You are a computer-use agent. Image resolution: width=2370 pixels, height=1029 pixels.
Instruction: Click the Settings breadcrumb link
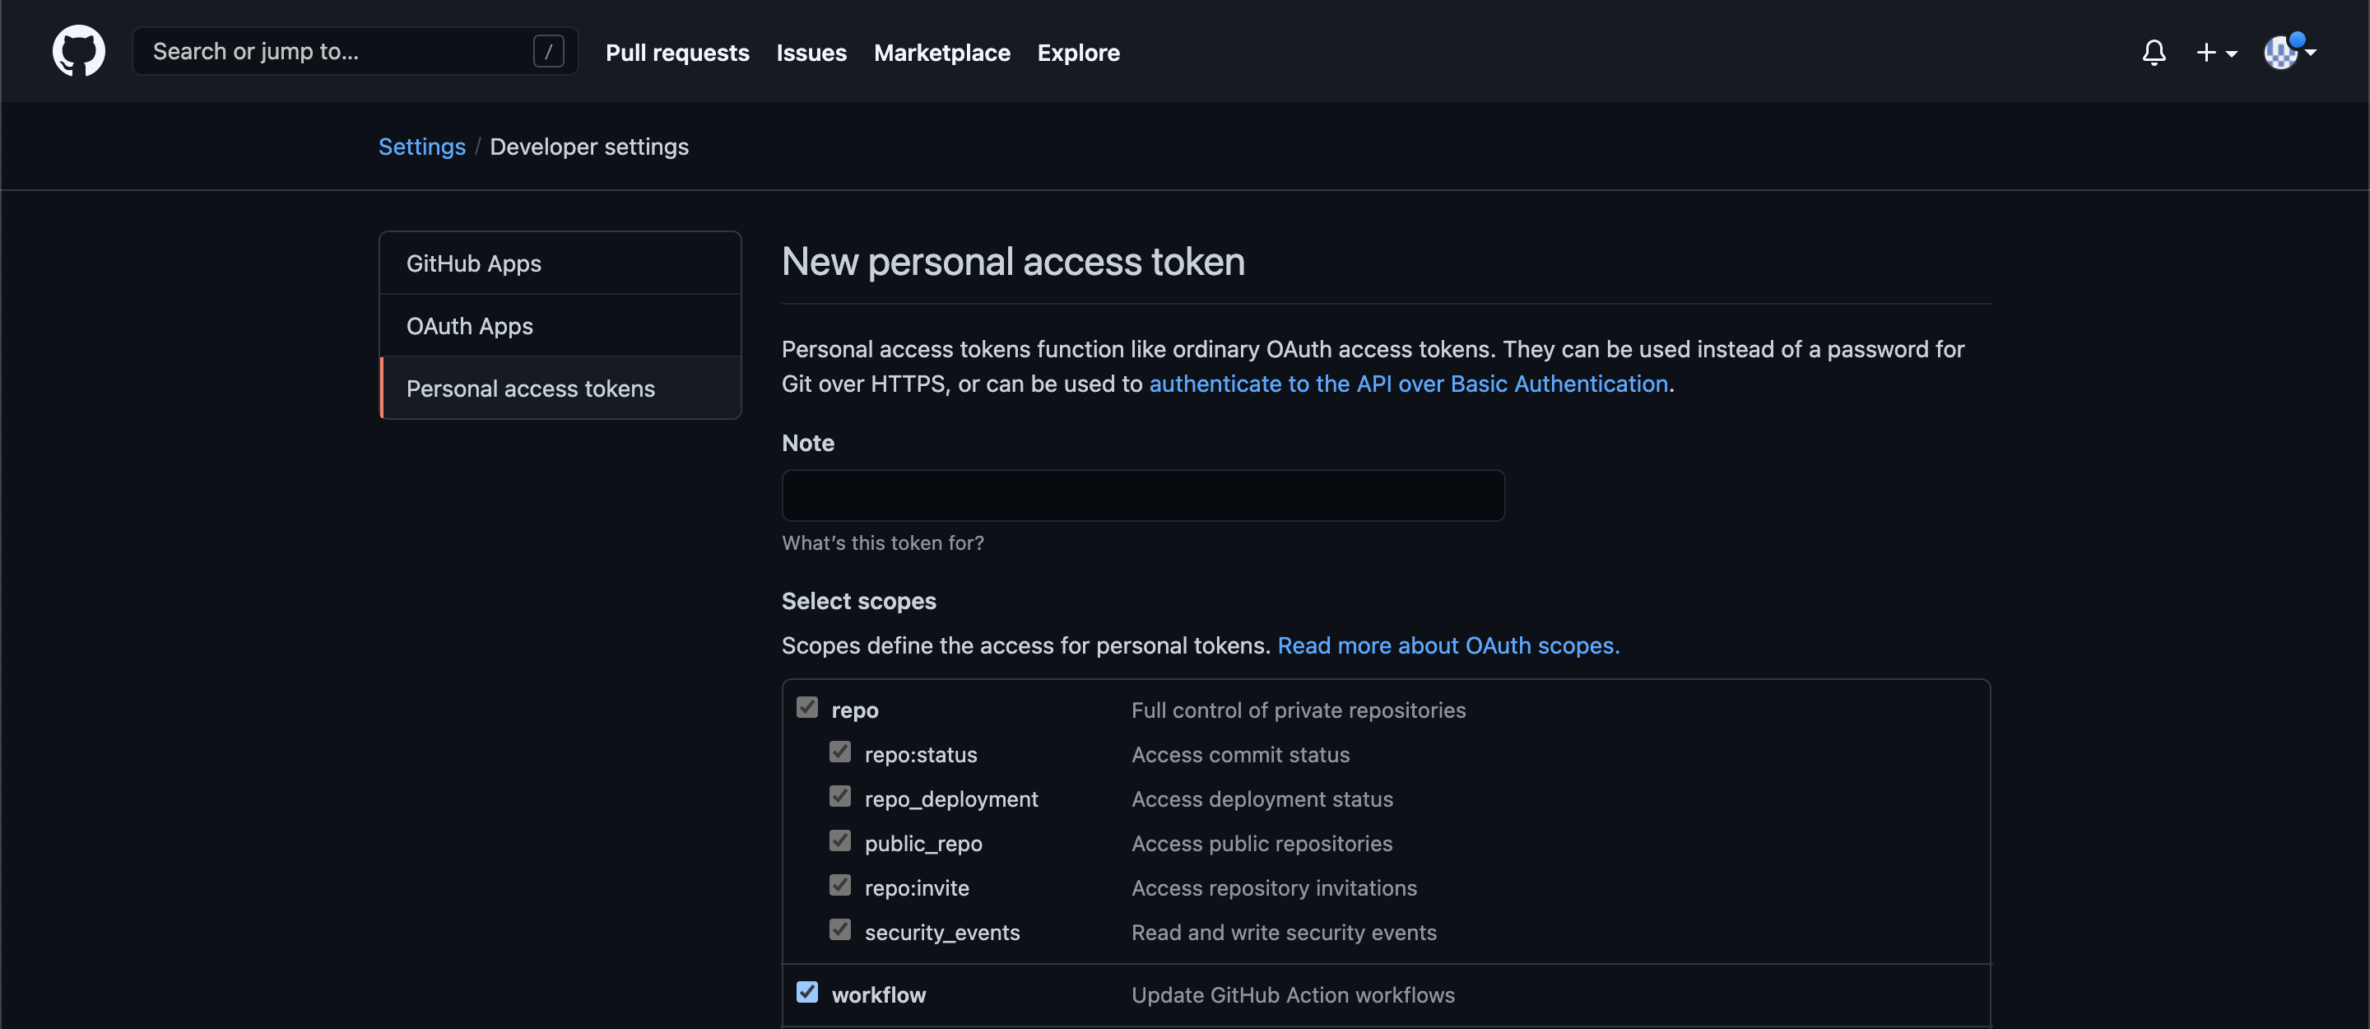421,147
